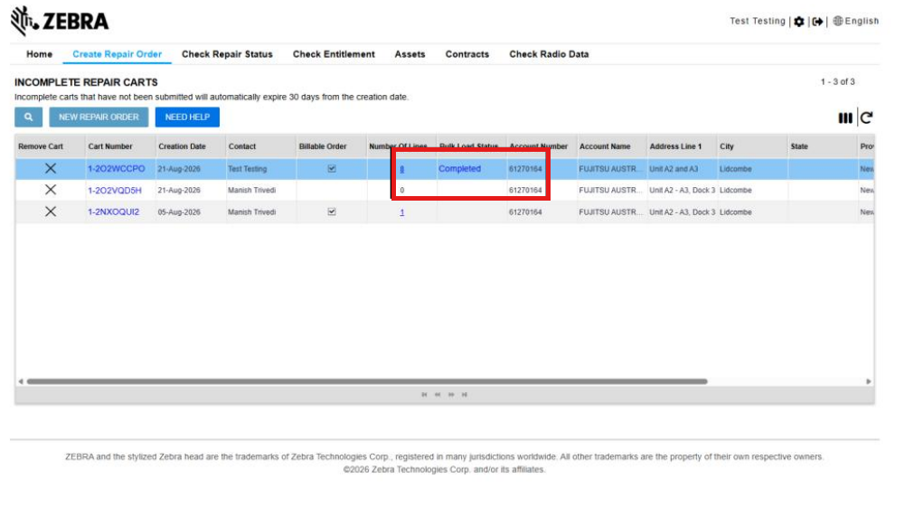Sort by State column header
Viewport: 914px width, 507px height.
(799, 146)
